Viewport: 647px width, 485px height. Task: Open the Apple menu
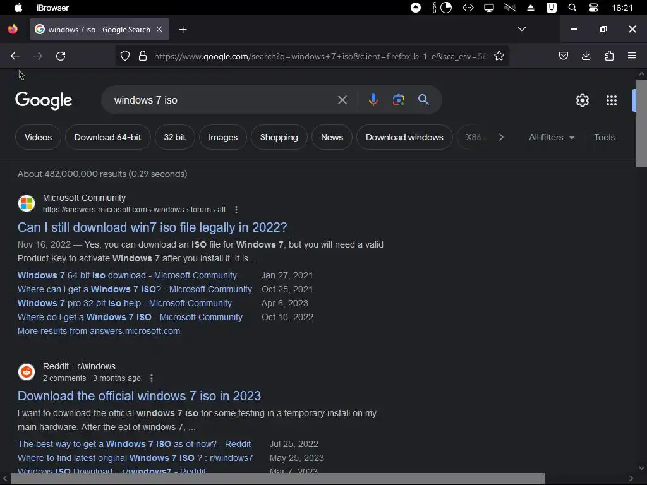pyautogui.click(x=18, y=8)
